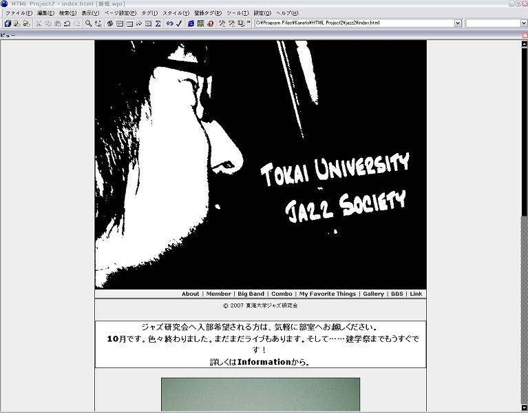The image size is (528, 413).
Task: Click the blue double-arrow tag icon
Action: click(170, 23)
